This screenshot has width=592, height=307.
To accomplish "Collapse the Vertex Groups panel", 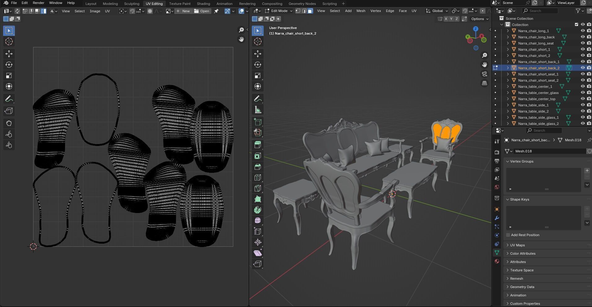I will [x=508, y=161].
